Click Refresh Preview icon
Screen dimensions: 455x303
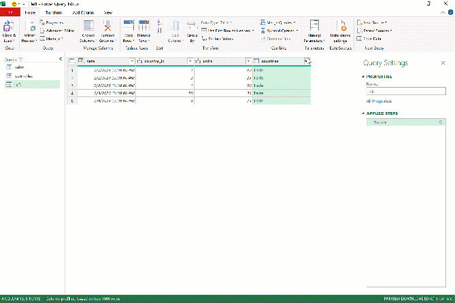click(x=30, y=26)
